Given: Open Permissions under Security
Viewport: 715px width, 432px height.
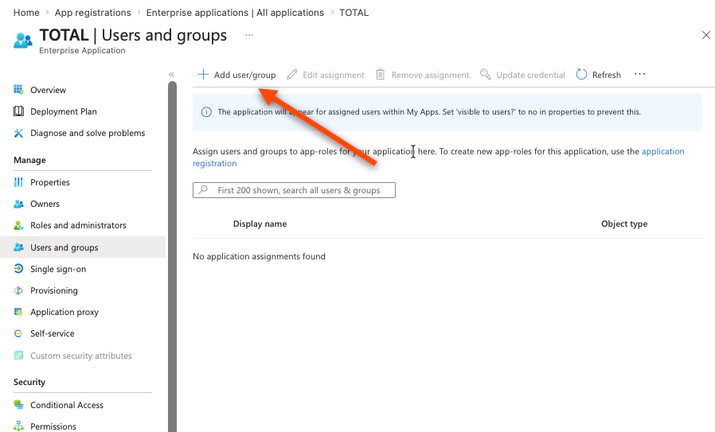Looking at the screenshot, I should tap(53, 426).
